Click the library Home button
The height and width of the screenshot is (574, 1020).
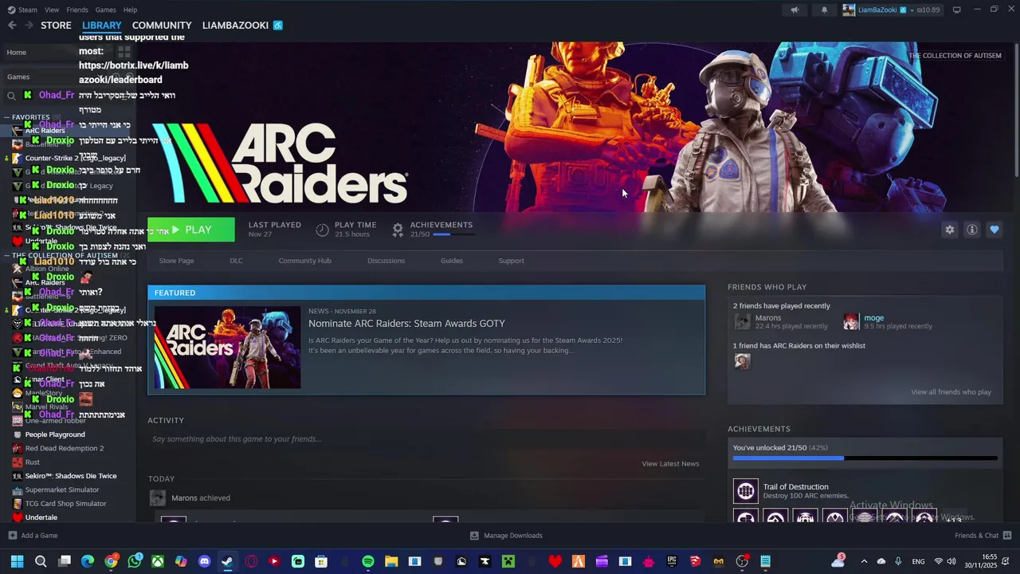(x=17, y=53)
